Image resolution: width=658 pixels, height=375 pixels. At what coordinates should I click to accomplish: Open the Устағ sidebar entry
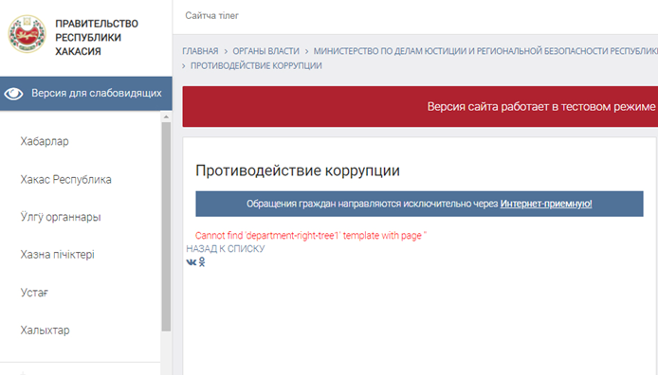coord(34,293)
